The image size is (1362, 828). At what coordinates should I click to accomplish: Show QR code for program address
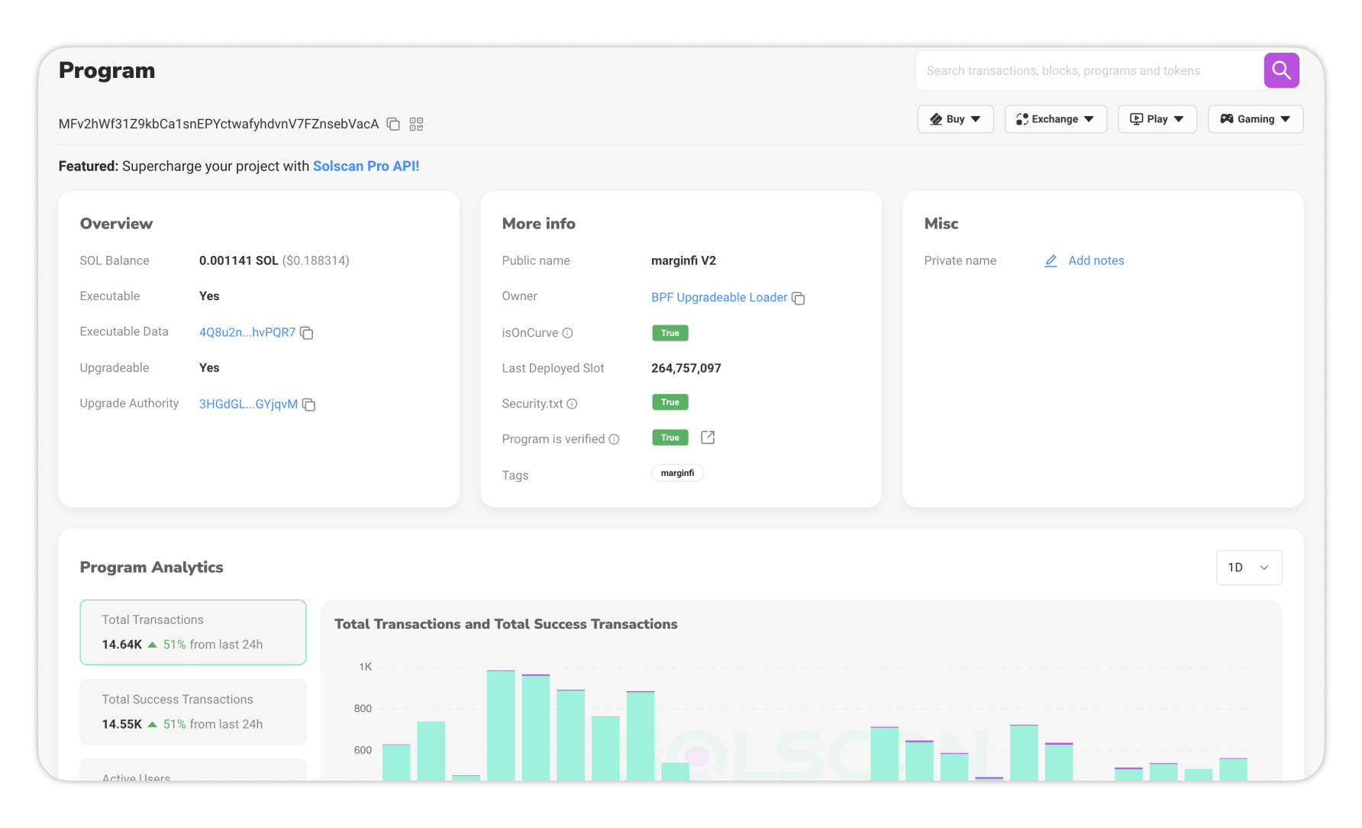416,124
